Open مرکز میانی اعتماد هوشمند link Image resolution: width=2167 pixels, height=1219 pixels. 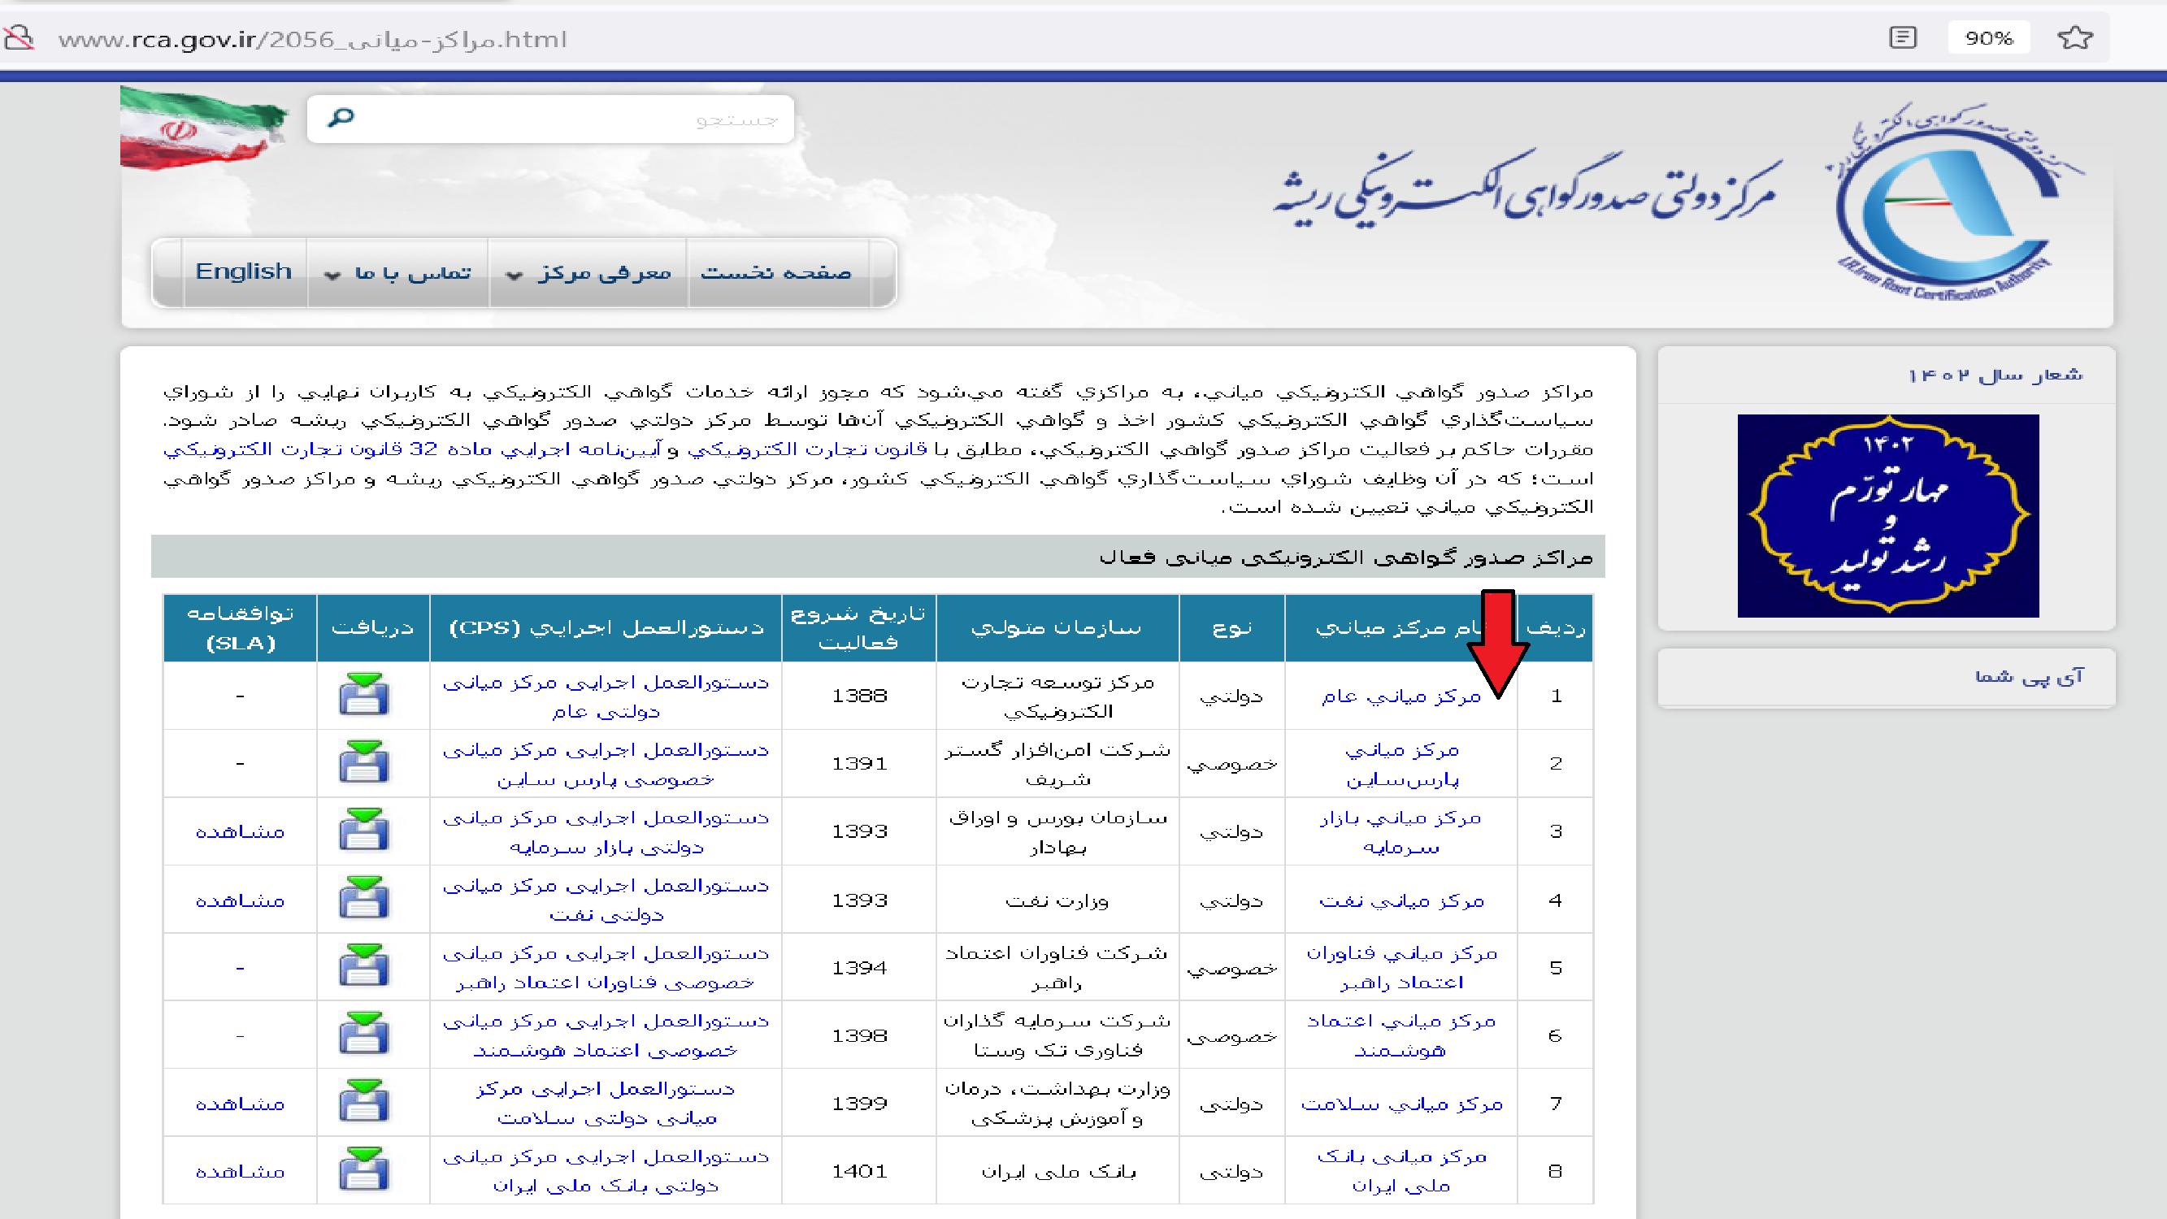coord(1401,1035)
